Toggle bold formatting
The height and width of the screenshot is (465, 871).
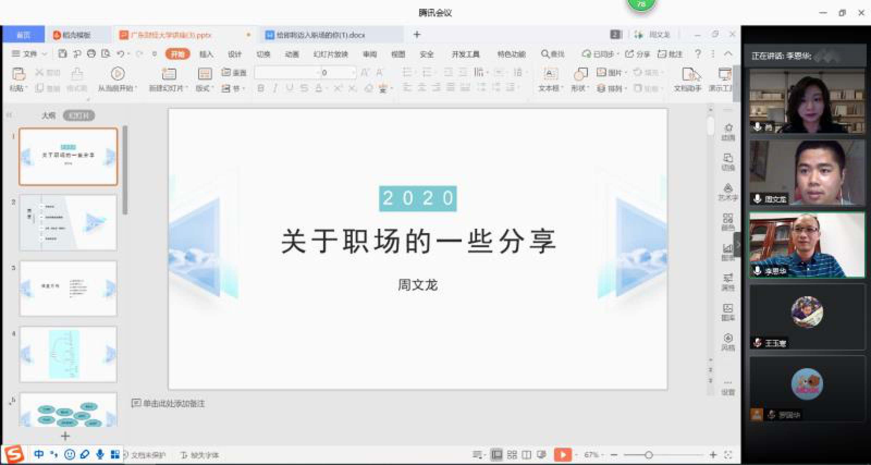coord(260,88)
